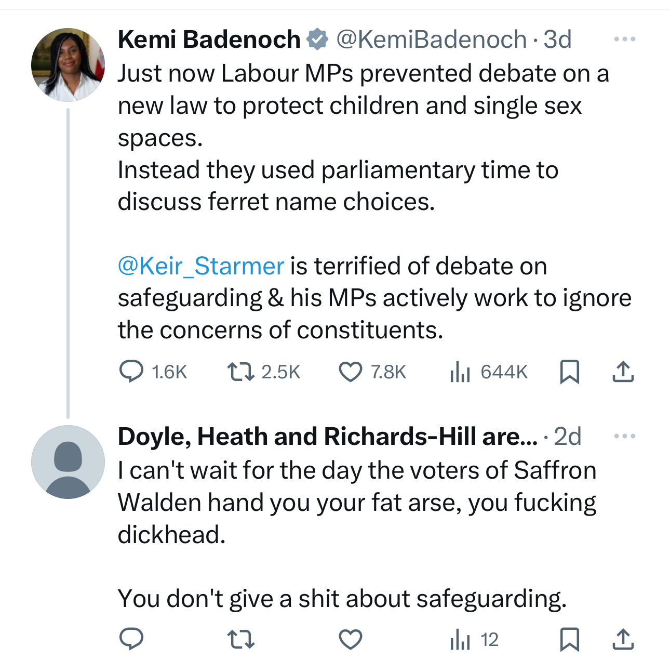Screen dimensions: 670x659
Task: Share the Saffron Walden reply
Action: tap(623, 639)
